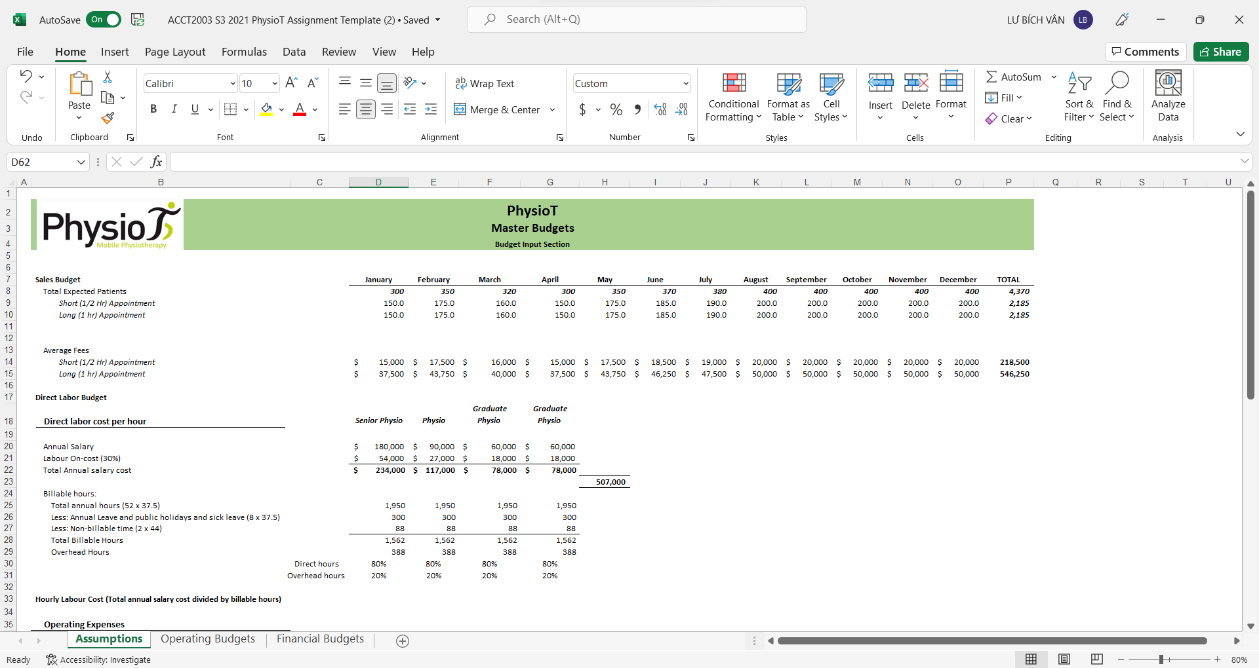Screen dimensions: 1259x668
Task: Toggle Center horizontal alignment
Action: (366, 109)
